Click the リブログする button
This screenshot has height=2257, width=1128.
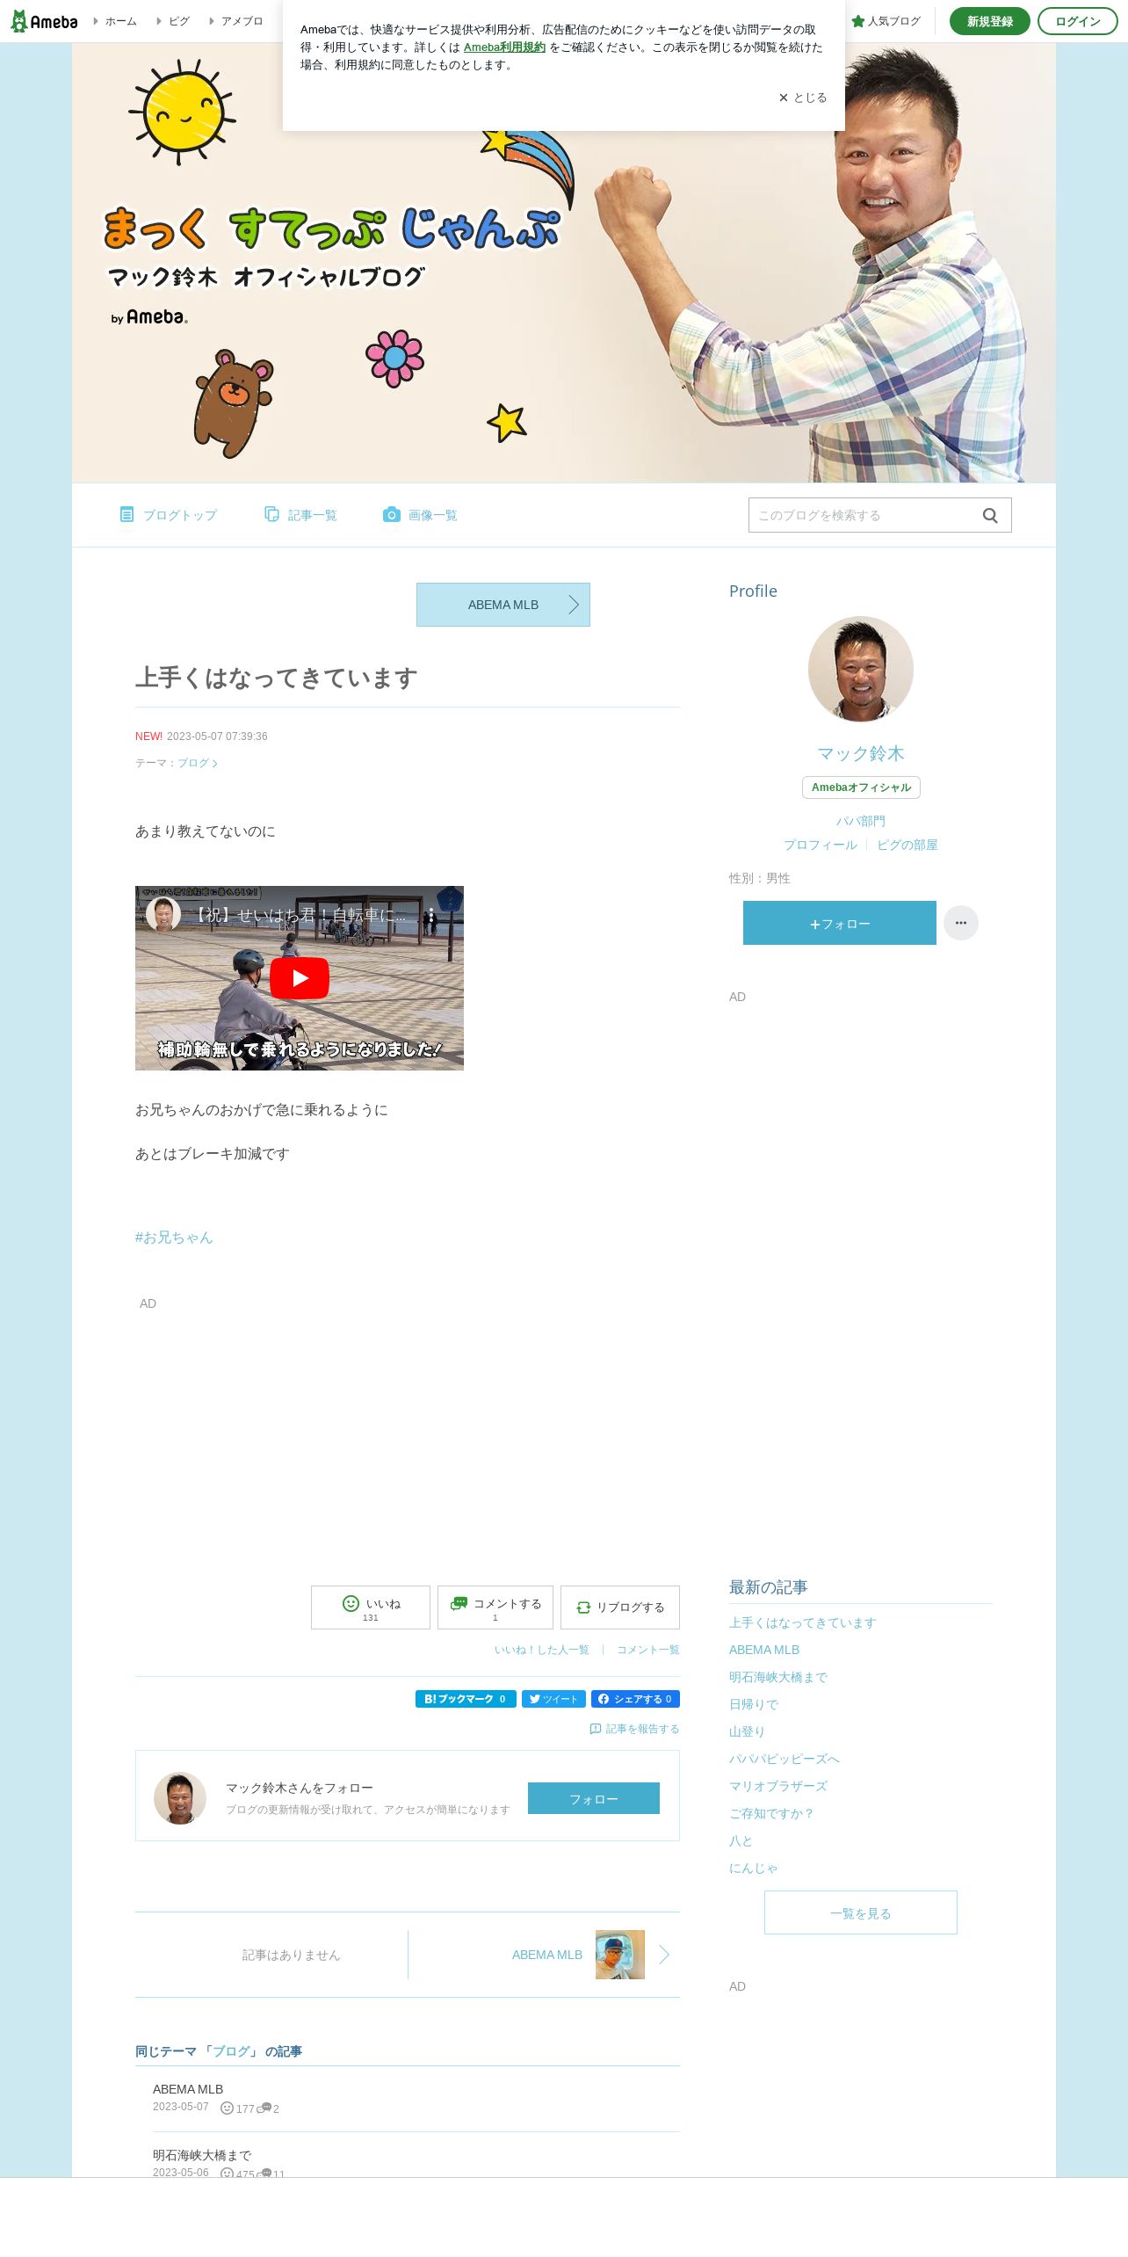click(x=620, y=1607)
